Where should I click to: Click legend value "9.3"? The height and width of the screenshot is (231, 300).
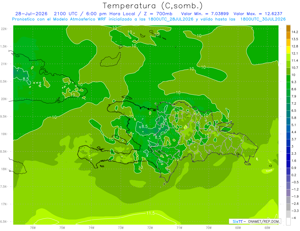(294, 82)
